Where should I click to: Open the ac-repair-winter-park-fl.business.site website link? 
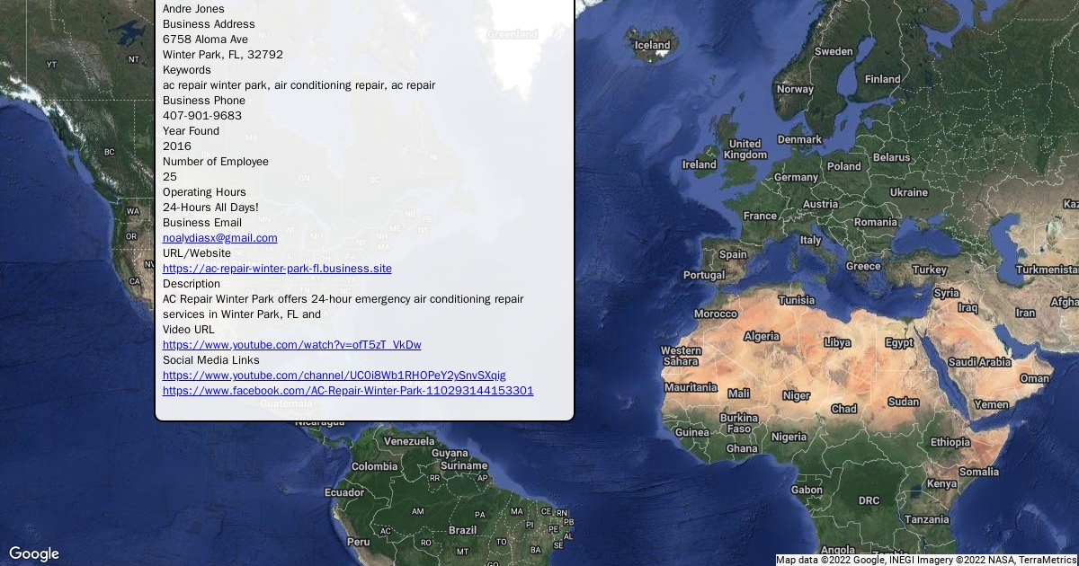pos(277,269)
